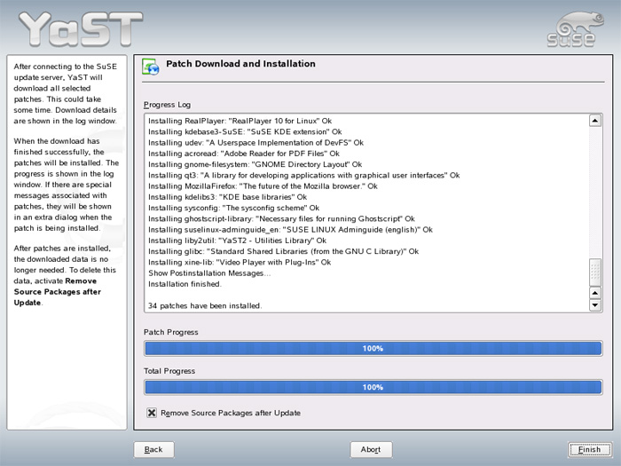Click bold 'Remove Source Packages after Update' help text
Image resolution: width=621 pixels, height=466 pixels.
click(x=58, y=292)
